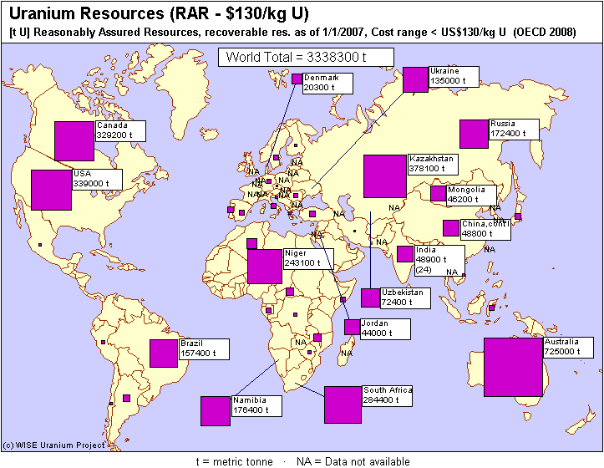Click the USA 339000 t label
Viewport: 604px width, 468px height.
tap(98, 179)
